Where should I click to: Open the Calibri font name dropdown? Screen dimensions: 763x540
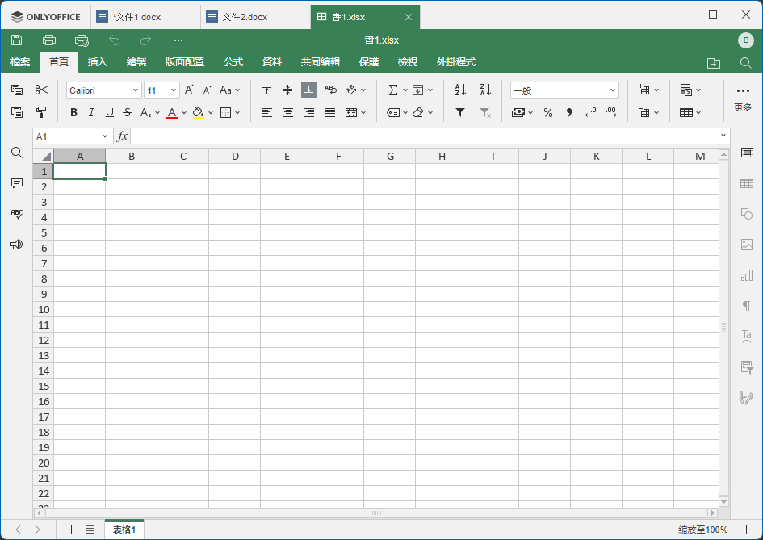pyautogui.click(x=103, y=90)
